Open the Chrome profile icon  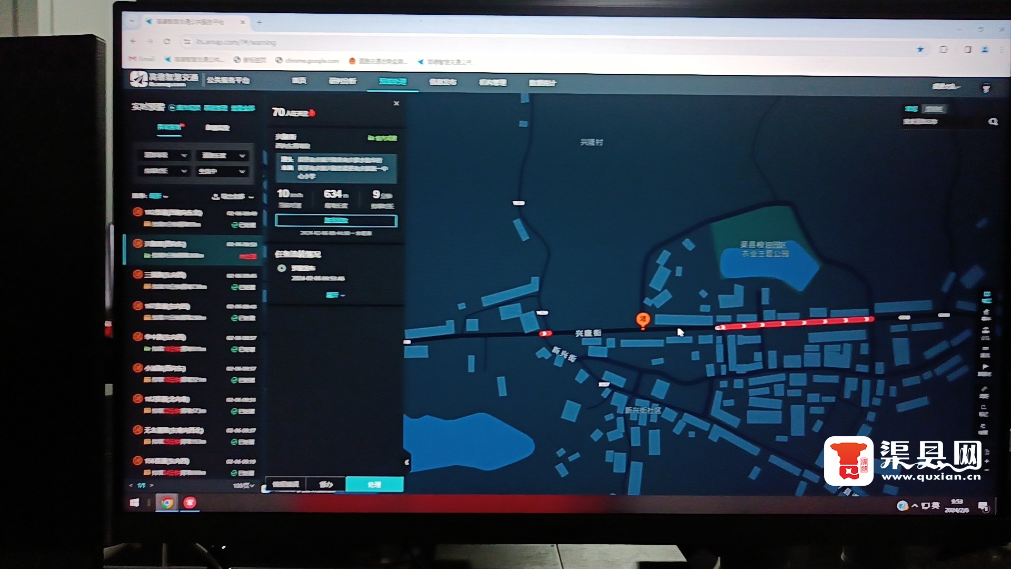pyautogui.click(x=985, y=50)
